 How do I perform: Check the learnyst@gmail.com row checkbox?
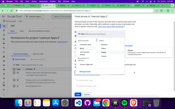point(14,86)
